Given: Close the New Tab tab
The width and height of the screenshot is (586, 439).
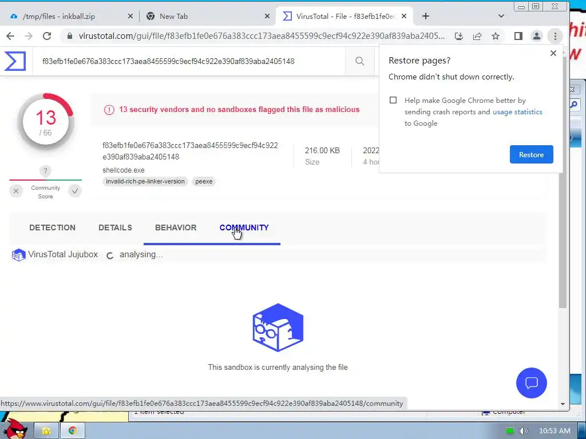Looking at the screenshot, I should (x=267, y=16).
